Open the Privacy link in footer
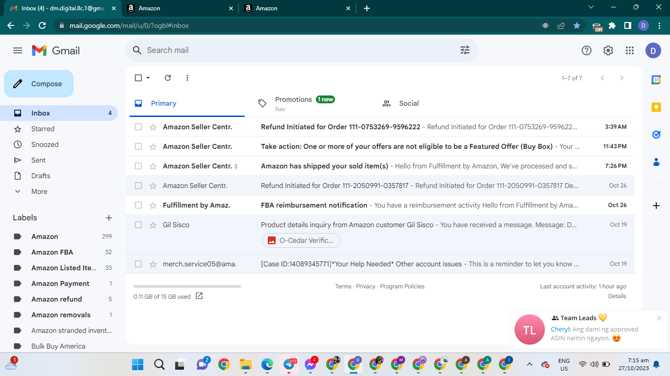 365,286
